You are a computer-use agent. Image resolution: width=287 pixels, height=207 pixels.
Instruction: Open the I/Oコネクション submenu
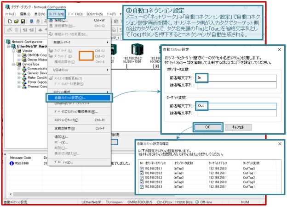79,70
